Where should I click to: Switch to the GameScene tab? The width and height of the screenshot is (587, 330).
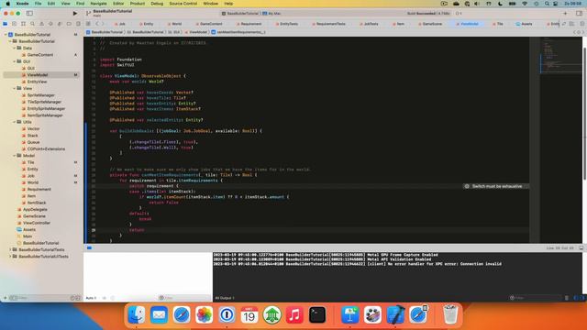click(x=430, y=24)
